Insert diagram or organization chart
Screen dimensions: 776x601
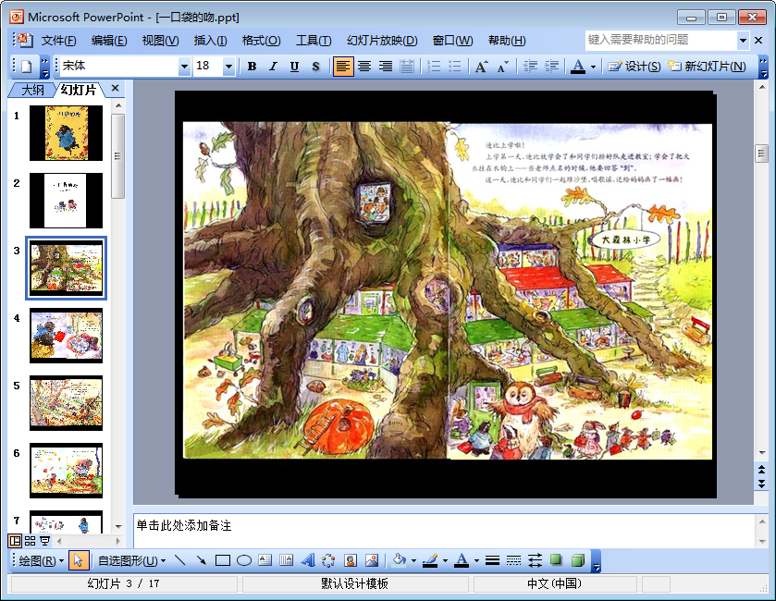(328, 560)
